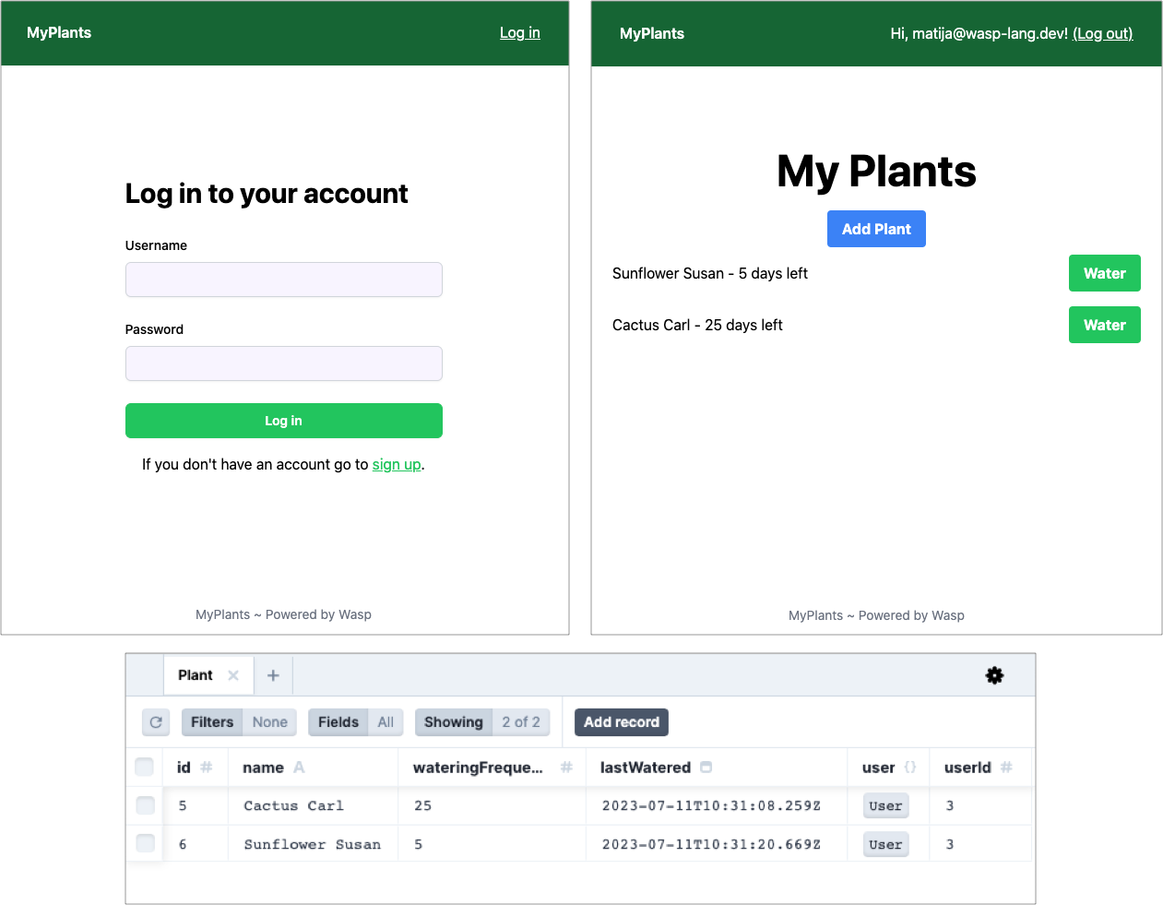Open the settings gear in Prisma Studio

point(994,675)
